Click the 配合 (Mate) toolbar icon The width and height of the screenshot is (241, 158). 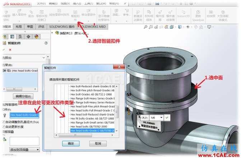coord(31,14)
